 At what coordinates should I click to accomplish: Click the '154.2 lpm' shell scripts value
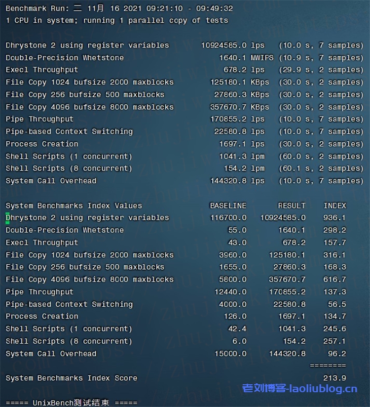244,168
